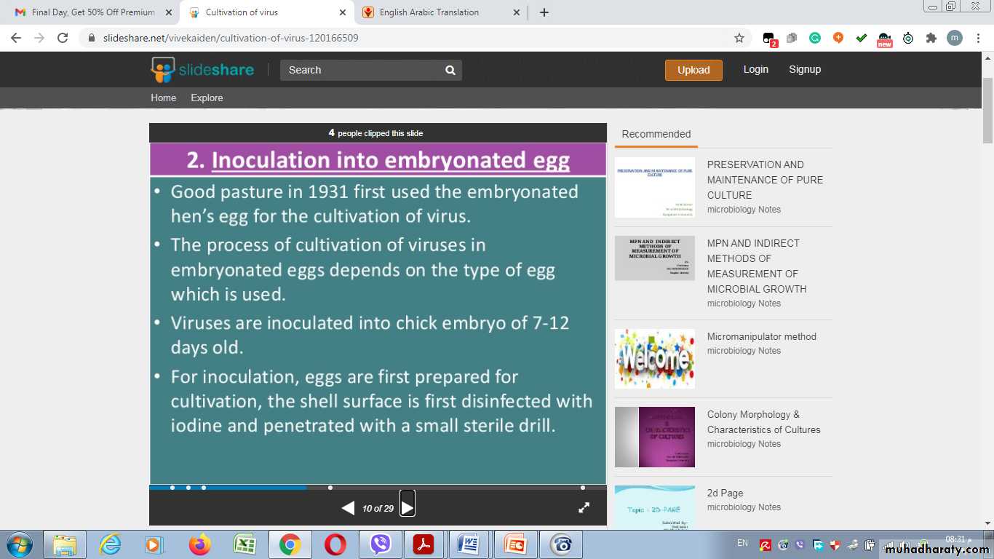Click the slide progress bar
Viewport: 994px width, 559px height.
tap(378, 487)
